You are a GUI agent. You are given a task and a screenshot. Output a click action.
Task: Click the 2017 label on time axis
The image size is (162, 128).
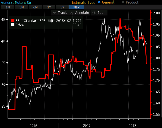pos(87,126)
